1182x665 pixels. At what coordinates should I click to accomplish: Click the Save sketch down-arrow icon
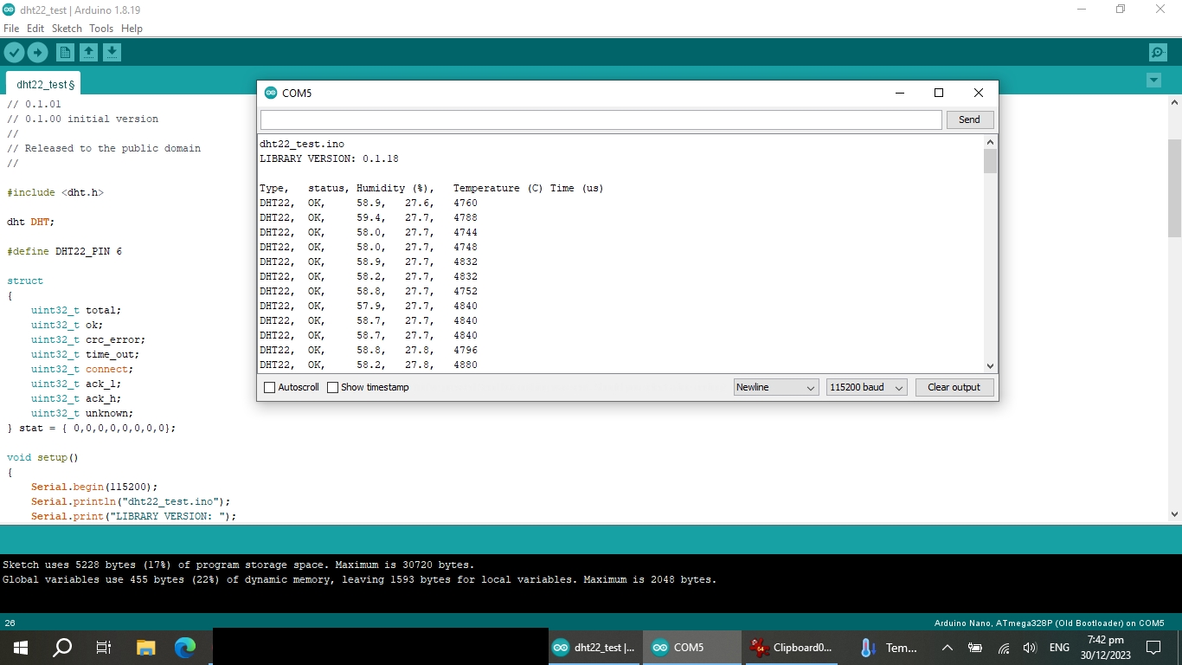click(x=112, y=53)
